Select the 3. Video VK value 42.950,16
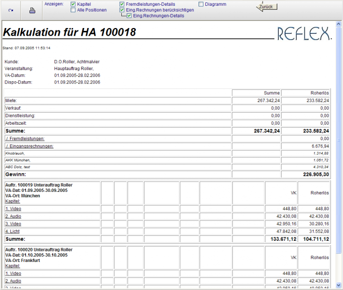 tap(286, 224)
